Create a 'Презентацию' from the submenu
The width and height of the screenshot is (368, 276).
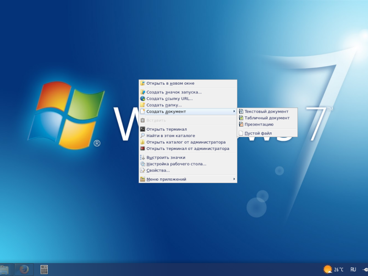267,124
